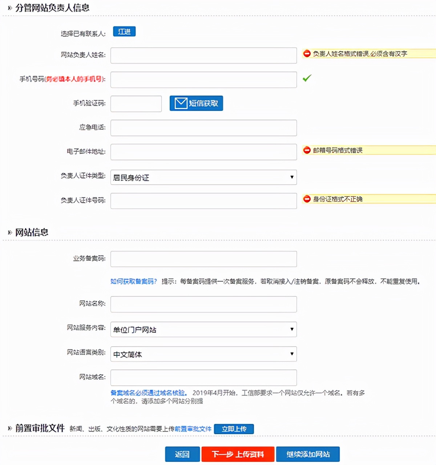The width and height of the screenshot is (436, 465).
Task: Click red error icon beside 负责人证件号码 field
Action: [x=307, y=199]
